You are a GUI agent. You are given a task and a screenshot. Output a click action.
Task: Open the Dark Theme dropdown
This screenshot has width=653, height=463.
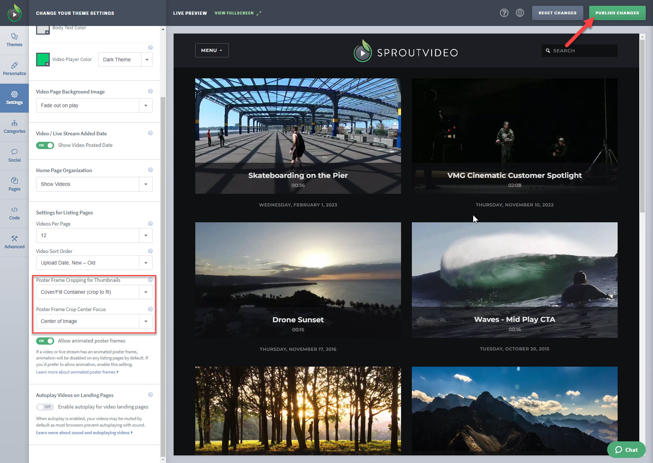pyautogui.click(x=125, y=60)
